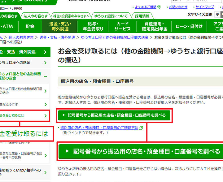Screen dimensions: 223x182
Task: Open the カードサービス navigation menu
Action: click(122, 26)
